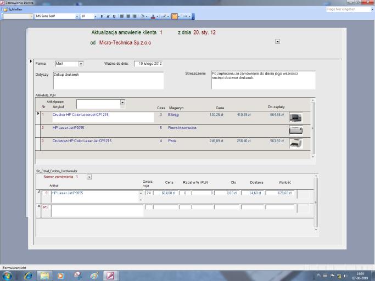This screenshot has width=375, height=281.
Task: Click record selector of article row 1
Action: pyautogui.click(x=38, y=117)
